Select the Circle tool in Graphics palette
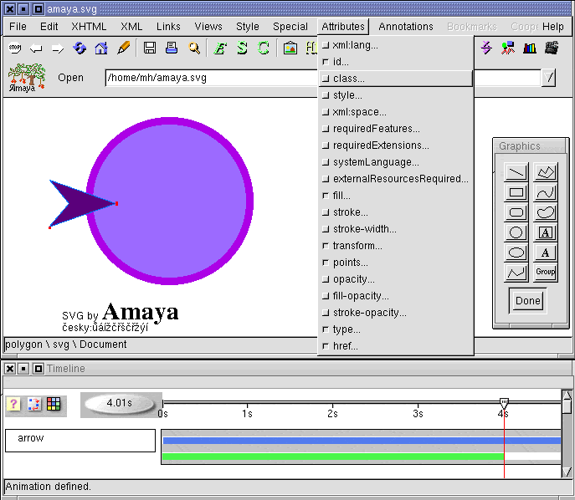 pos(516,232)
